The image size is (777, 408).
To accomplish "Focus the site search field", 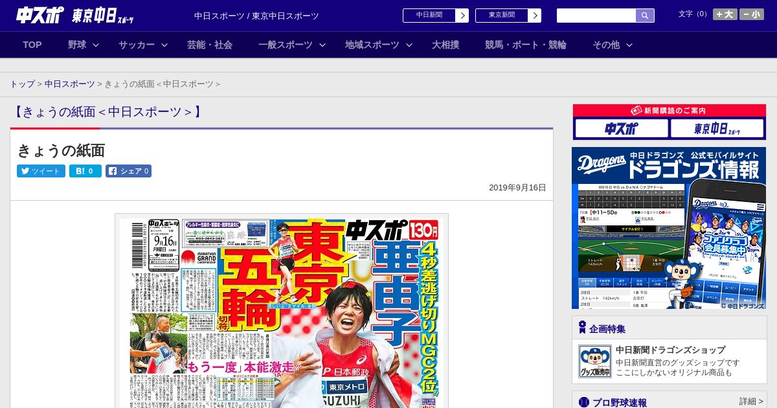I will tap(596, 16).
